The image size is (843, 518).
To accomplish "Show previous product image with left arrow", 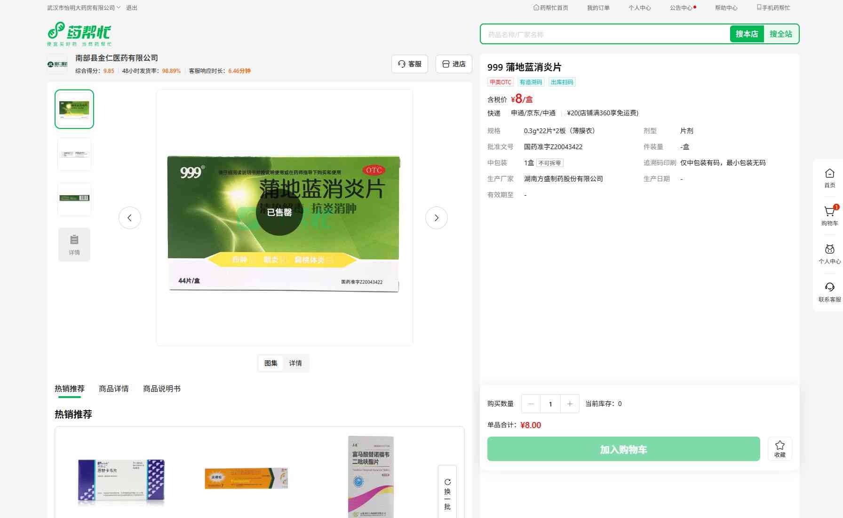I will click(129, 218).
